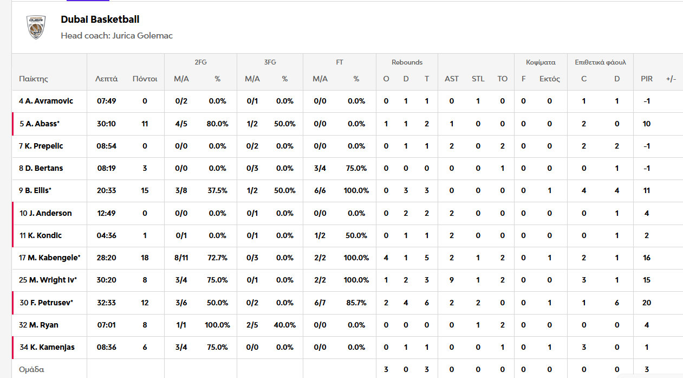Sort by the +/- column header
The image size is (683, 378).
click(671, 79)
